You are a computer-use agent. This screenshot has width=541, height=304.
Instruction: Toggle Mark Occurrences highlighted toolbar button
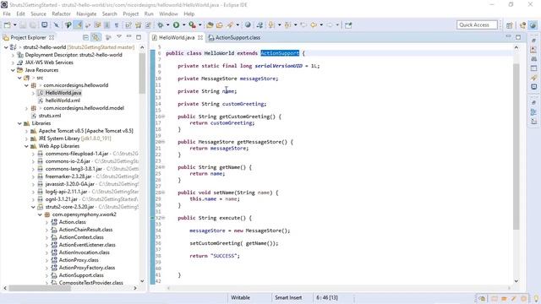pyautogui.click(x=79, y=24)
